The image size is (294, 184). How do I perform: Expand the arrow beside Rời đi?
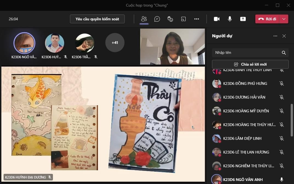point(284,19)
